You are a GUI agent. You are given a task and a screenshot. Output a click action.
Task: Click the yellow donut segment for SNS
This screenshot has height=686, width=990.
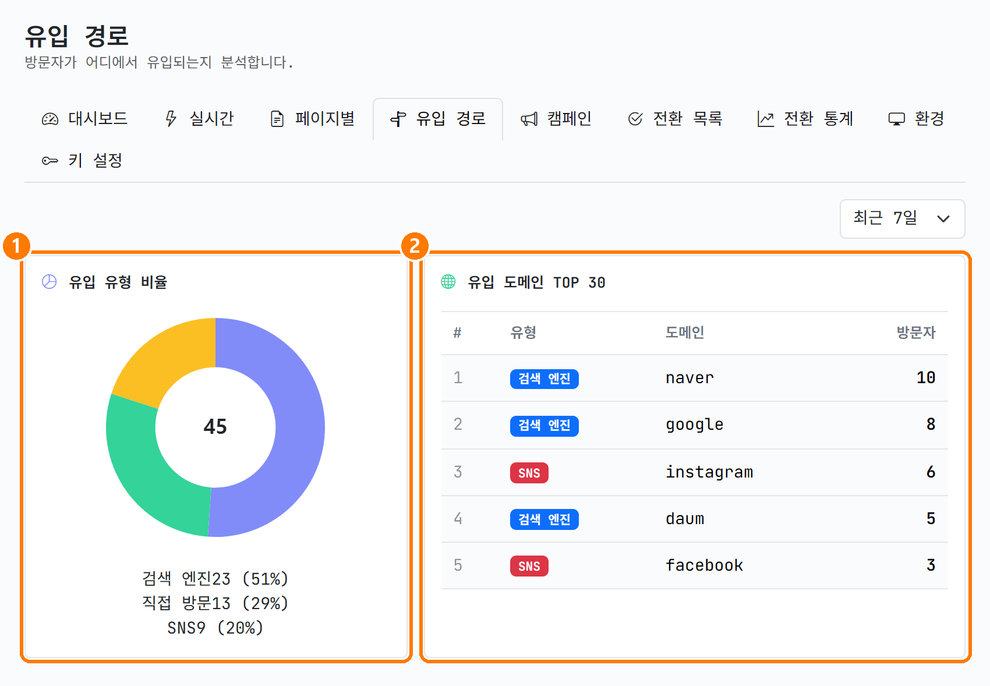point(166,361)
